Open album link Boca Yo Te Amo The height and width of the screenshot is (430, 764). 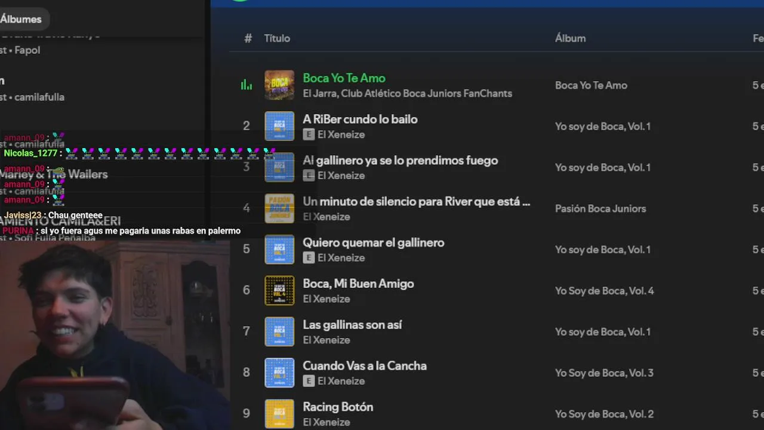point(591,85)
